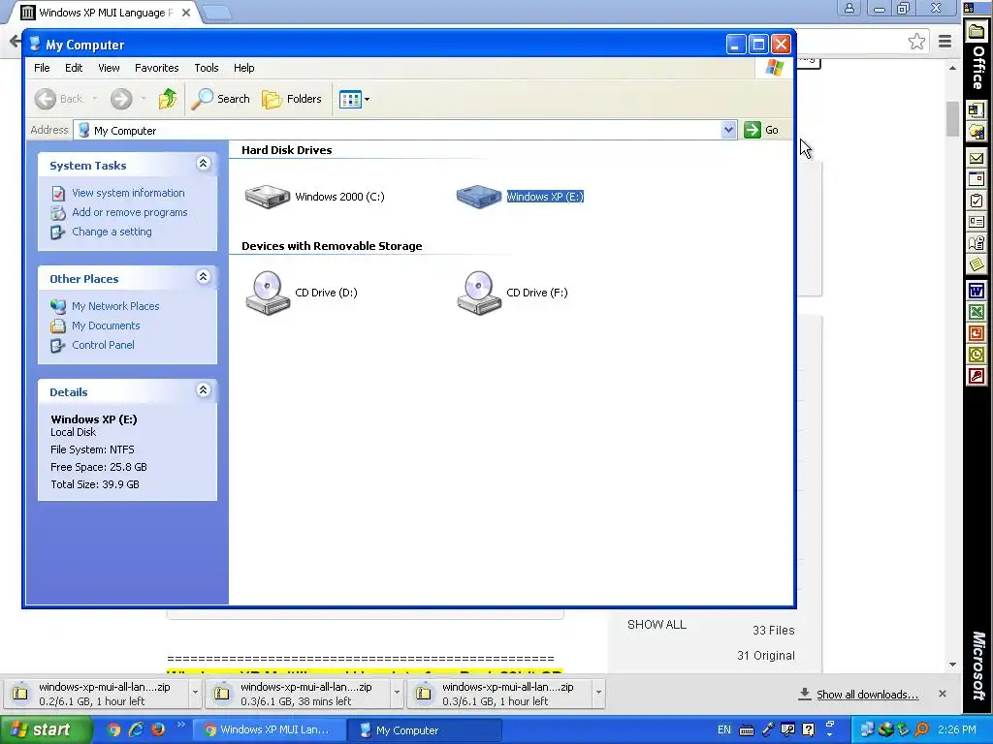This screenshot has height=744, width=993.
Task: Collapse the System Tasks panel
Action: pos(204,164)
